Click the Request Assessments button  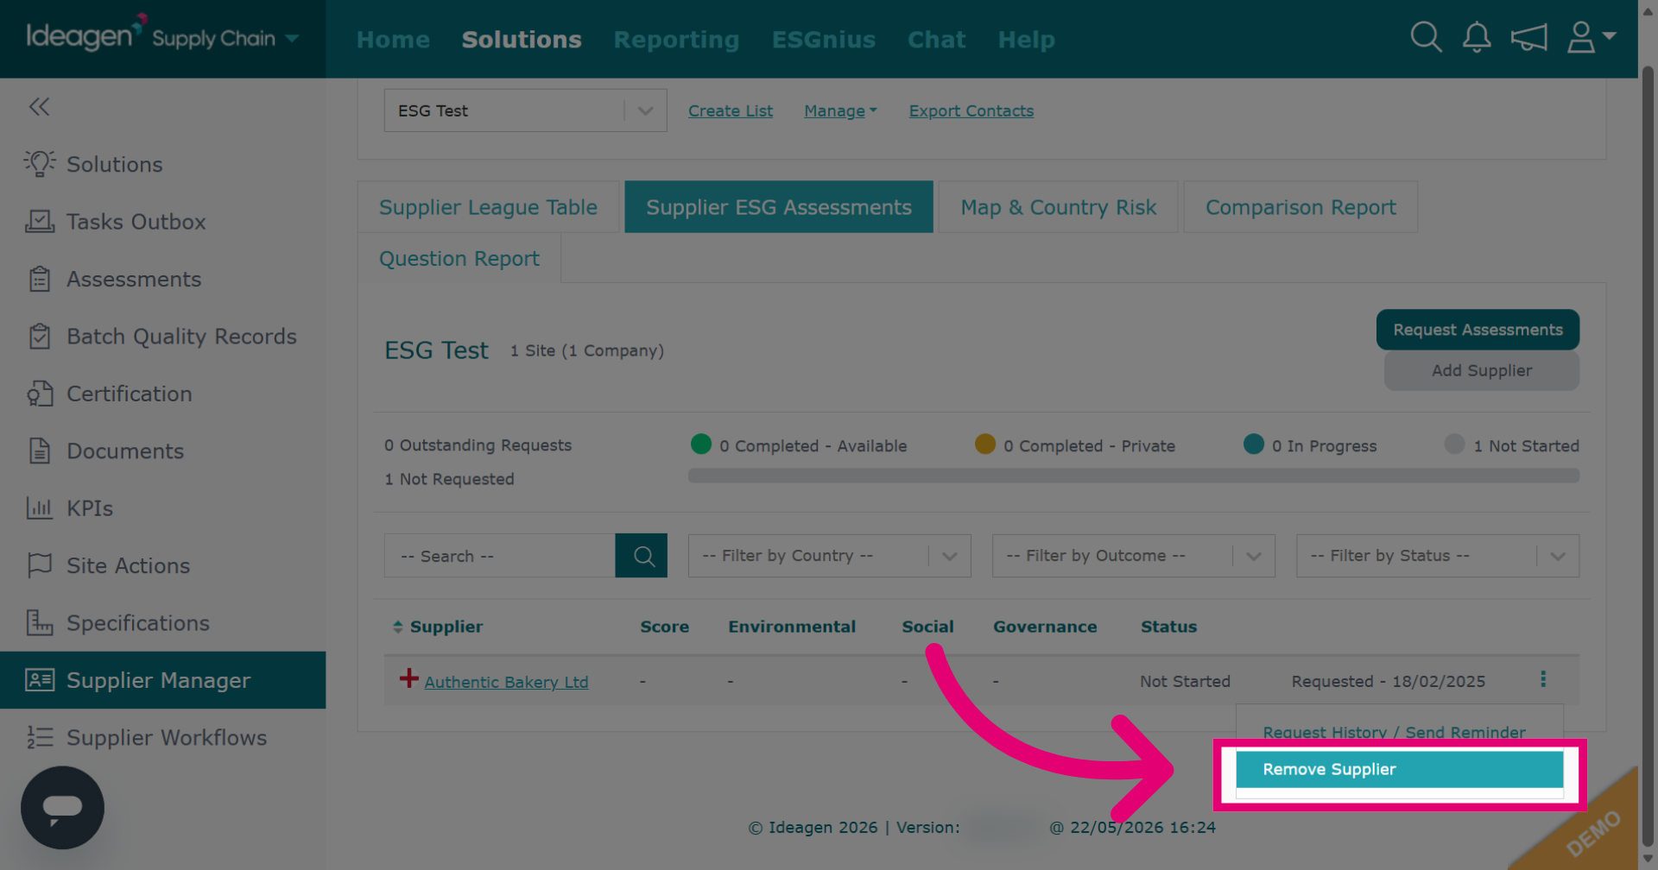[x=1478, y=330]
